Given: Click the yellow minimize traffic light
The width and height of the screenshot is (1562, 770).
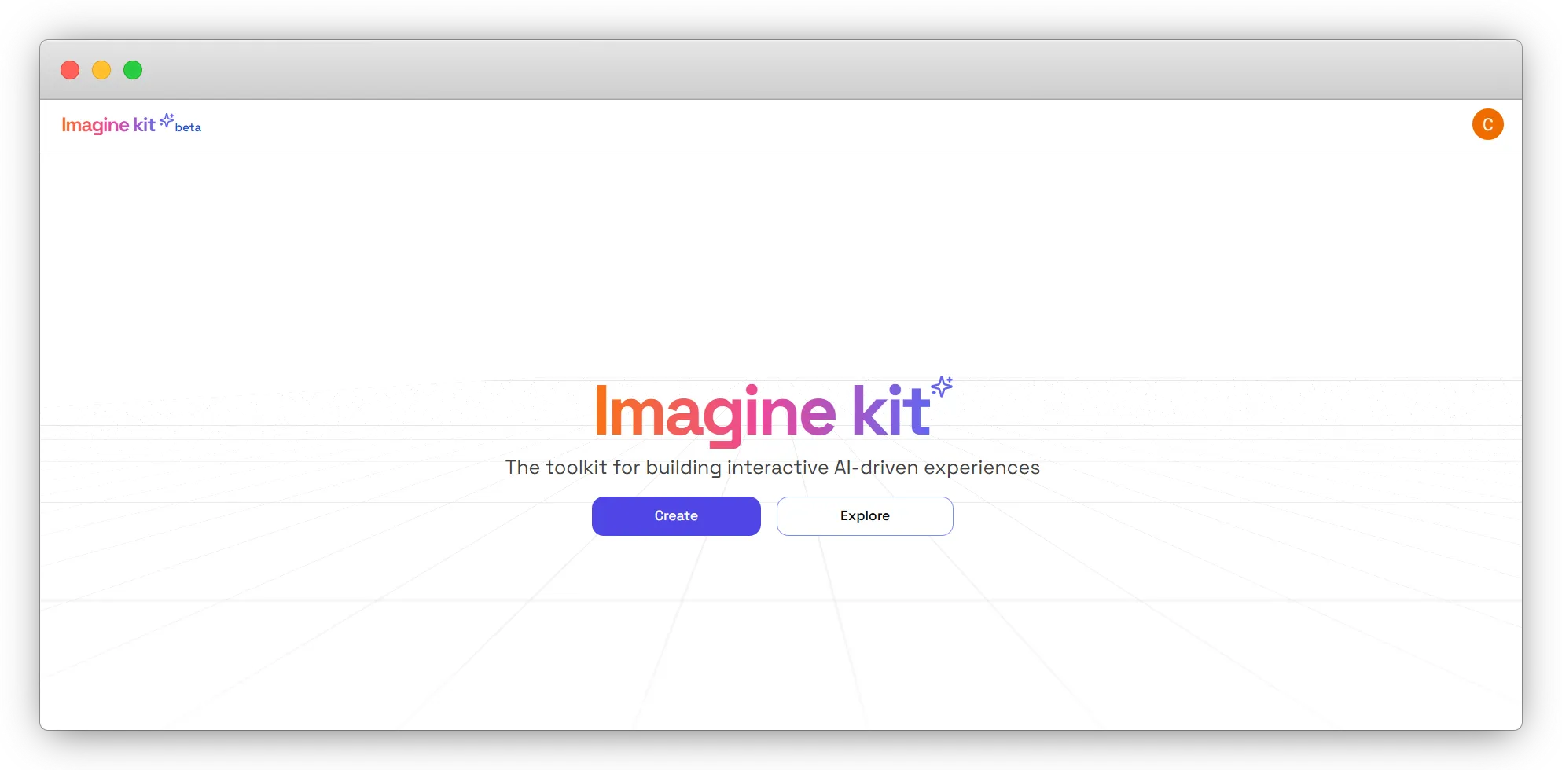Looking at the screenshot, I should point(101,70).
